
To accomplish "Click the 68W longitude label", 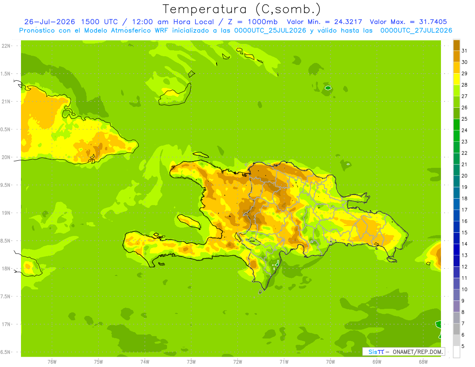I will coord(423,361).
